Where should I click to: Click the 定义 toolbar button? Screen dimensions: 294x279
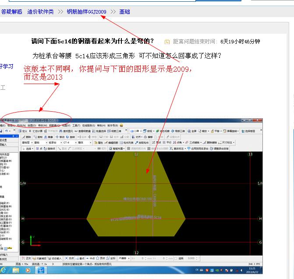coord(23,131)
